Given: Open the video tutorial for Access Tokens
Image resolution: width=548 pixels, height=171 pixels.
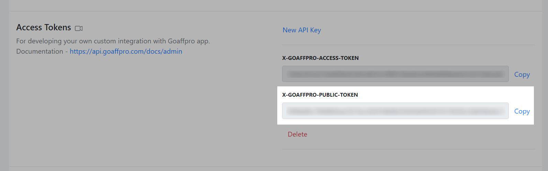Looking at the screenshot, I should 79,28.
